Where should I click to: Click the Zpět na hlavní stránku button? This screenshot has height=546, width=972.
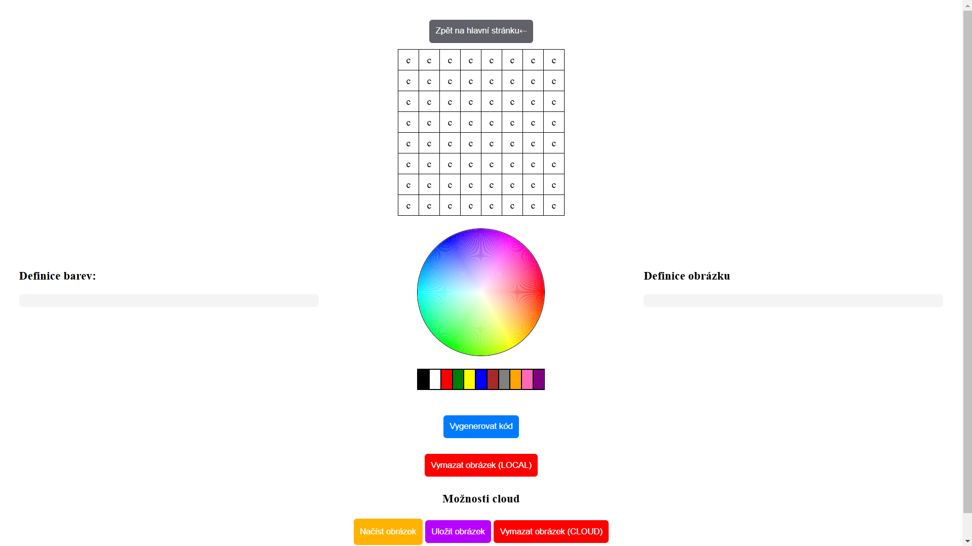pyautogui.click(x=480, y=31)
